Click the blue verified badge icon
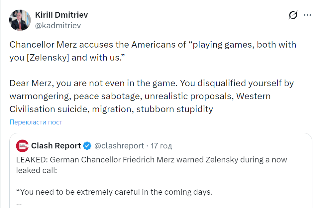Screen dimensions: 320x208 coord(87,146)
